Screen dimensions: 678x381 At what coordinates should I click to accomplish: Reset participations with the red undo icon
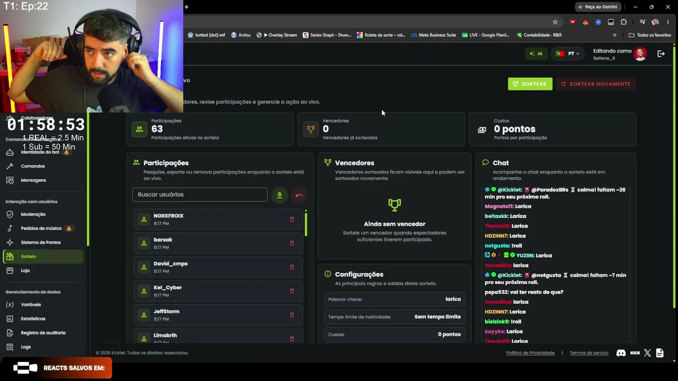coord(299,195)
